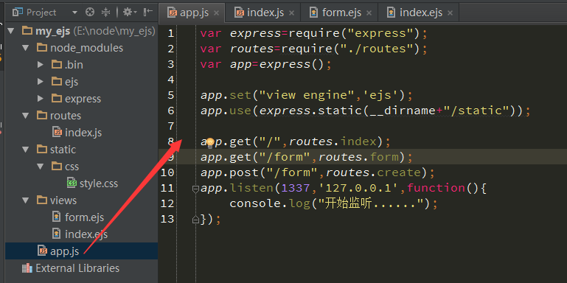Collapse the node_modules folder arrow
This screenshot has width=567, height=283.
pos(26,48)
